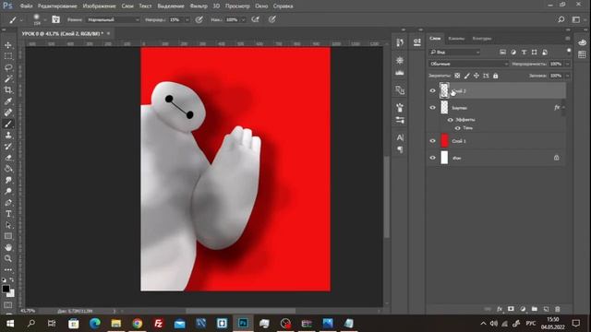The image size is (591, 332).
Task: Open the layer opacity dropdown arrow
Action: coord(567,64)
